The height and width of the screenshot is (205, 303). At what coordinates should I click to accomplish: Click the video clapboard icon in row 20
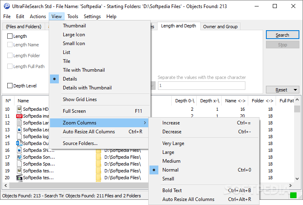click(19, 178)
